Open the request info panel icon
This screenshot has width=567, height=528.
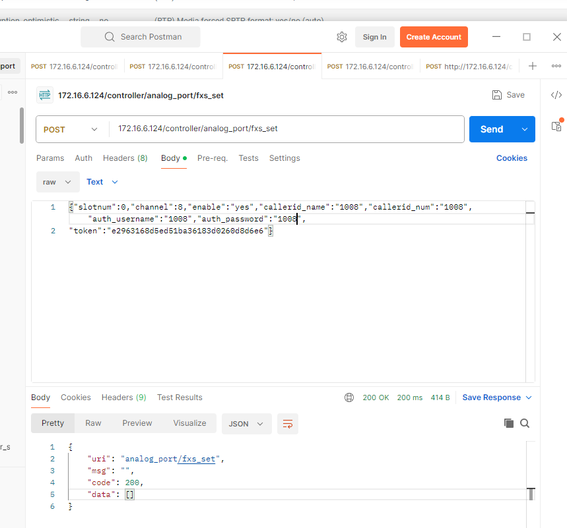tap(556, 125)
